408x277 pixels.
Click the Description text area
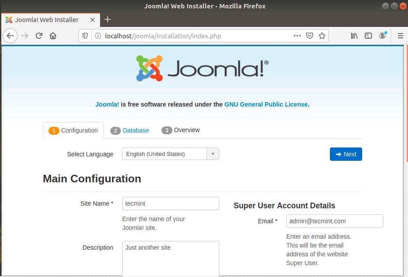tap(170, 259)
